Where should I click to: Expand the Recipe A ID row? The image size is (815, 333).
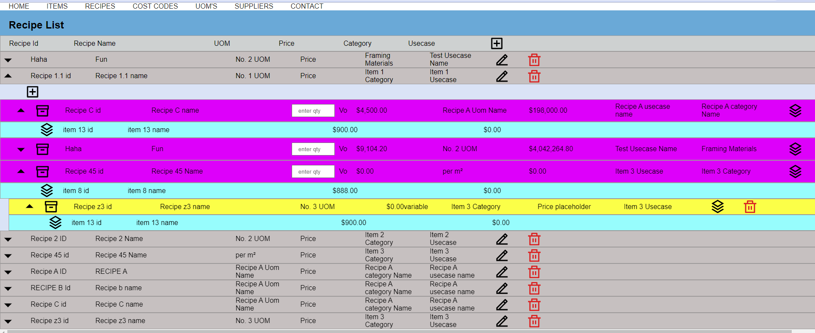pyautogui.click(x=8, y=272)
